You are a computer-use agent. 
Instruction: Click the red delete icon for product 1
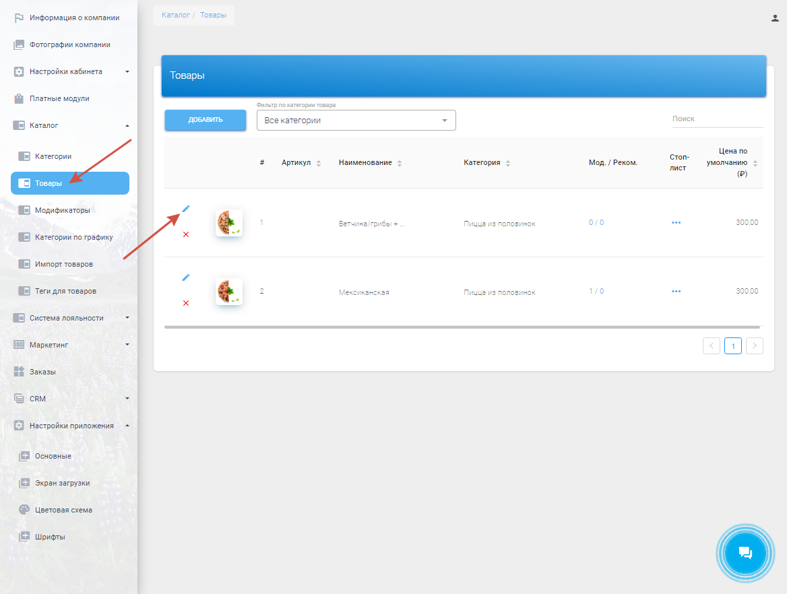click(x=186, y=234)
